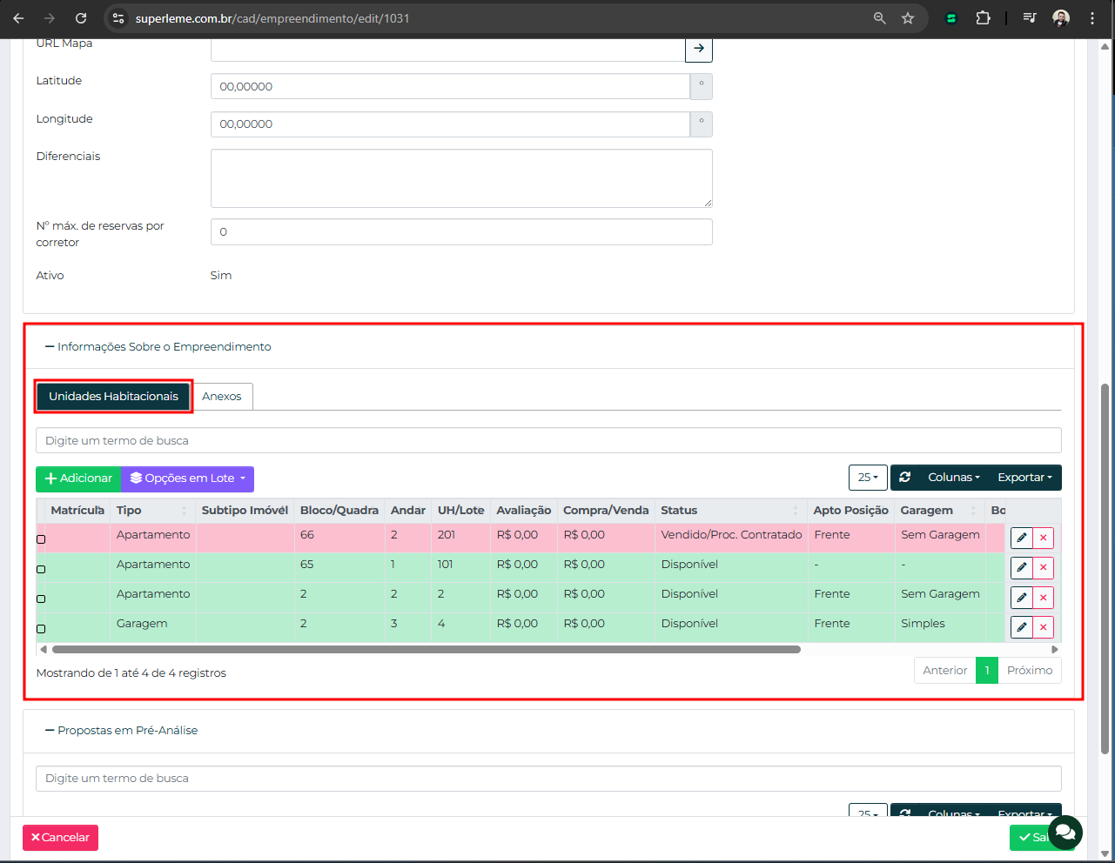Click pencil icon for Bloco 65 row
The height and width of the screenshot is (863, 1115).
click(x=1021, y=567)
